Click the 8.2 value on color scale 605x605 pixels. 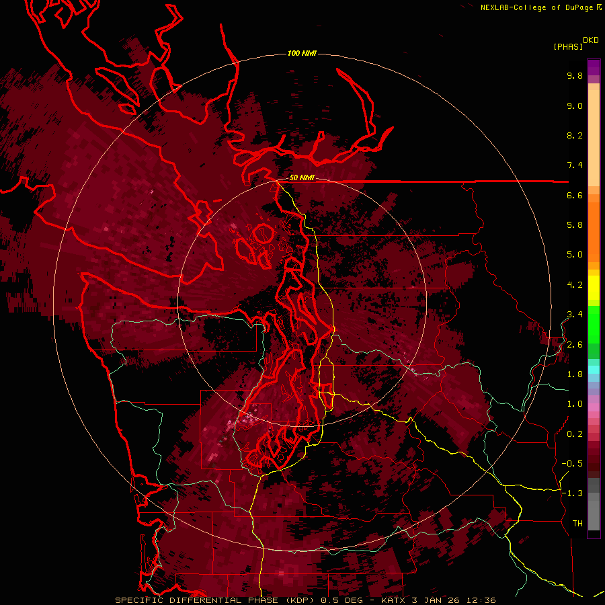click(x=575, y=135)
